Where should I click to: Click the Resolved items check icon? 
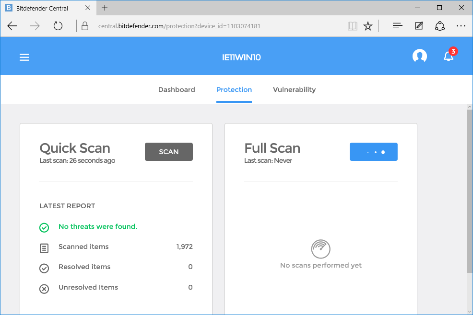click(44, 268)
